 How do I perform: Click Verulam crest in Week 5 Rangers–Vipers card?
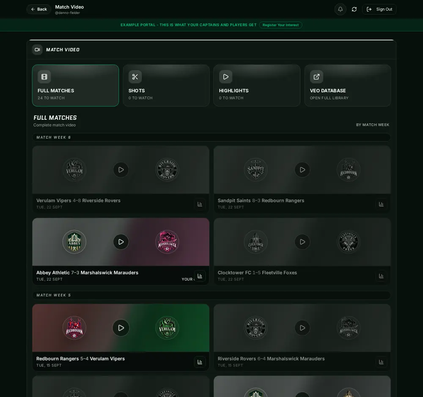167,328
